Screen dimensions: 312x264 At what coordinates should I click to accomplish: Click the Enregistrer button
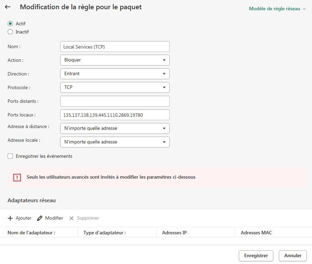[x=256, y=255]
